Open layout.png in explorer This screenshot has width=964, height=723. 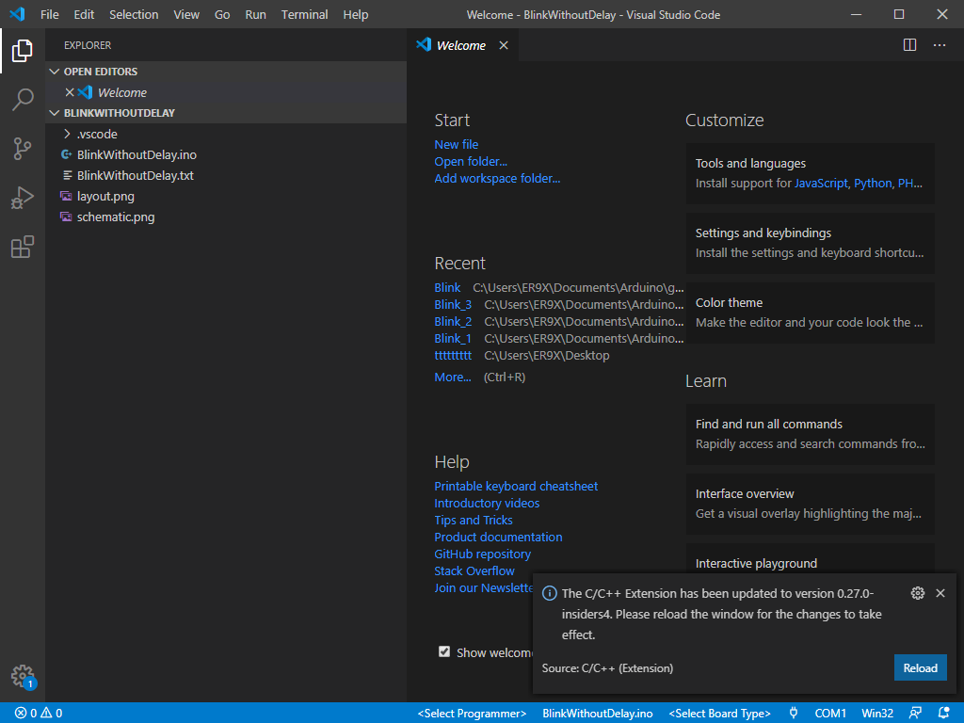click(x=226, y=197)
